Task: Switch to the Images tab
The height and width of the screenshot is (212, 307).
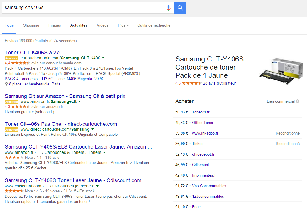Action: (55, 25)
